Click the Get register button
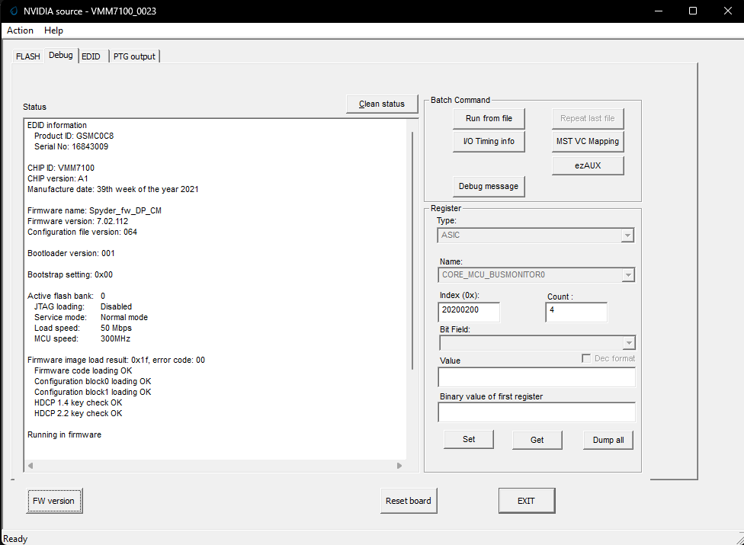 [537, 440]
